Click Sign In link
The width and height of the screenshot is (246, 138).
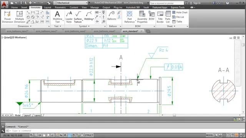pyautogui.click(x=197, y=3)
